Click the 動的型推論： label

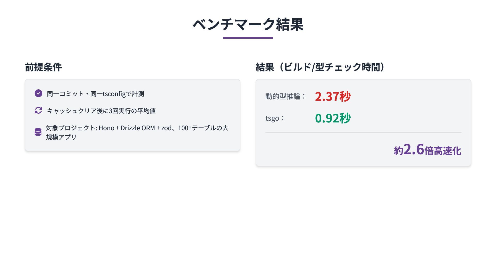[x=286, y=96]
